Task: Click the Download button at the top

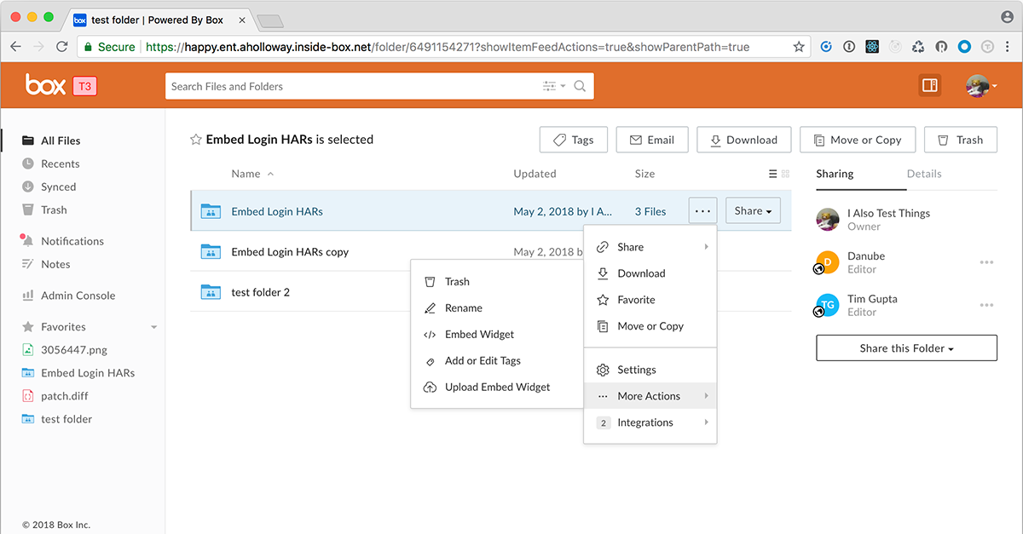Action: point(743,140)
